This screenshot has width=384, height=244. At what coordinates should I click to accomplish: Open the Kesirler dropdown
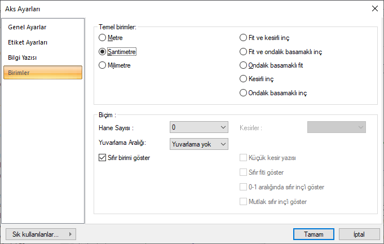[336, 127]
